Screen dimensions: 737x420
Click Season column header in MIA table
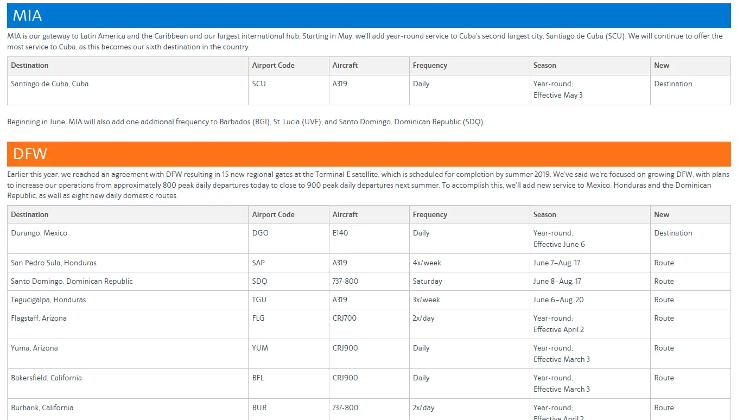544,66
